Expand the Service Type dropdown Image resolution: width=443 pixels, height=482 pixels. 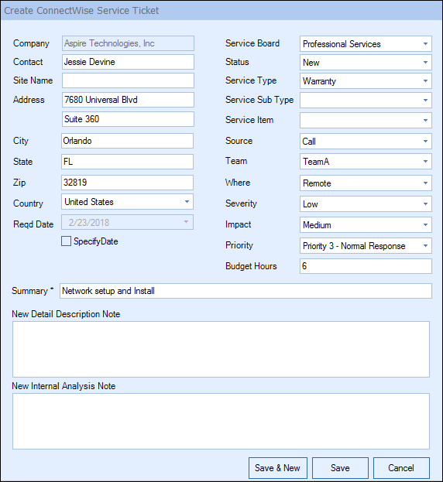coord(366,80)
